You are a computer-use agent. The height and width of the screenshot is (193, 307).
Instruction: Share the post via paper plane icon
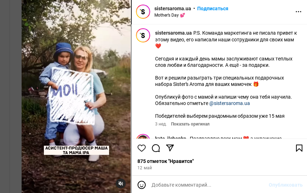(170, 148)
